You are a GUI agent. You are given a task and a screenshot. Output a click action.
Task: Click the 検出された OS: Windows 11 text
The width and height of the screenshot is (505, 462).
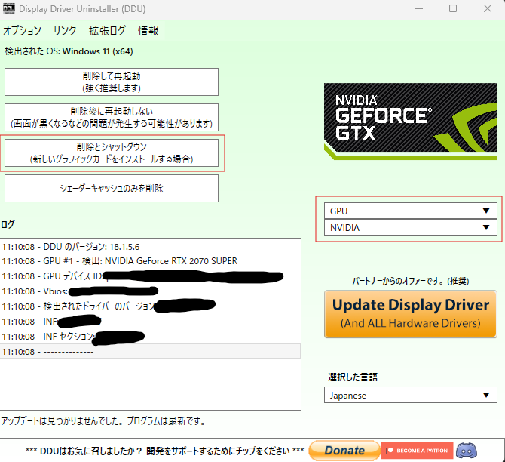coord(69,51)
